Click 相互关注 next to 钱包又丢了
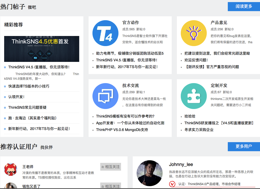 click(110, 186)
